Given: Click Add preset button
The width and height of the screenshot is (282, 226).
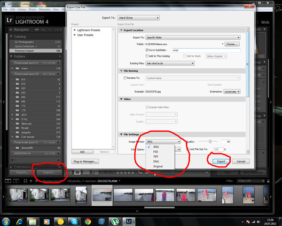Looking at the screenshot, I should 82,152.
